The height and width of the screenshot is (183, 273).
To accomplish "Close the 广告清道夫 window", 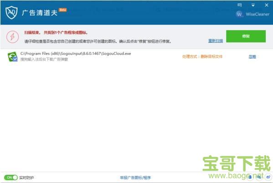I will pyautogui.click(x=266, y=5).
